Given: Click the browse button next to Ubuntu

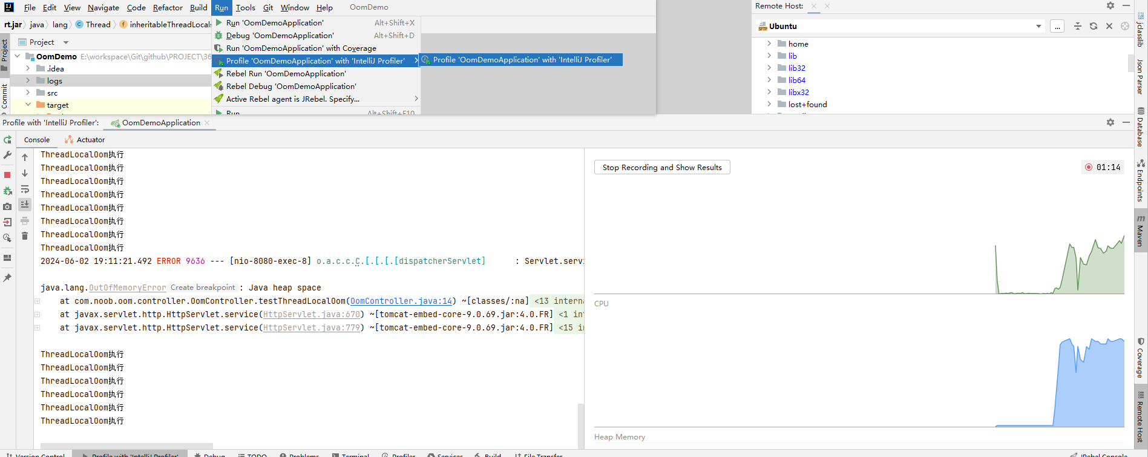Looking at the screenshot, I should coord(1057,26).
